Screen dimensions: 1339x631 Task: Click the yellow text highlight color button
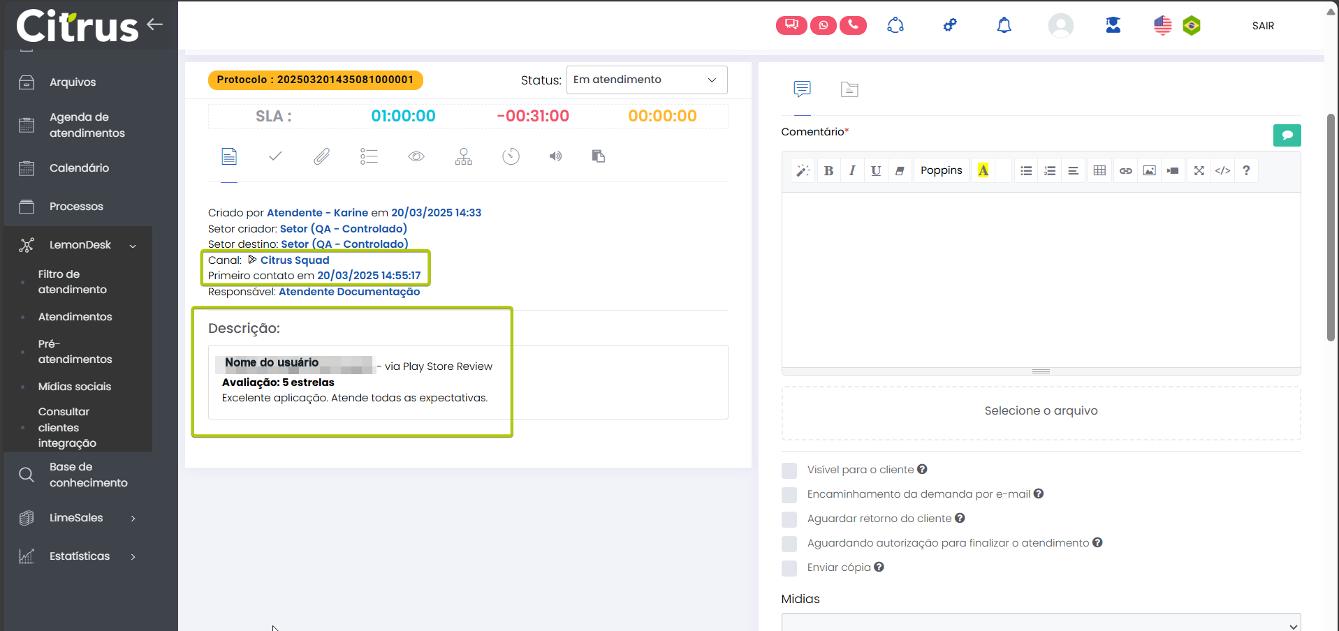[983, 171]
